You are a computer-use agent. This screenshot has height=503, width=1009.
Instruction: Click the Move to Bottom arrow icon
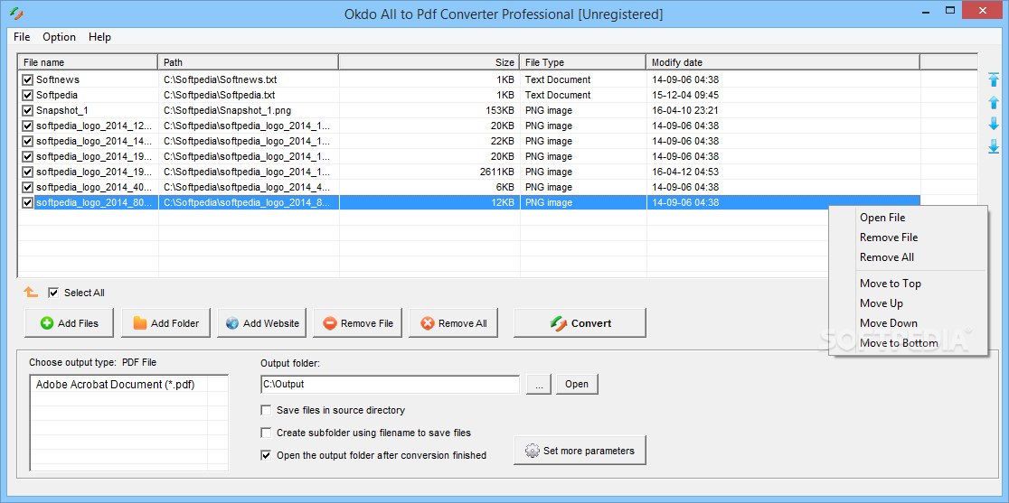pos(993,146)
